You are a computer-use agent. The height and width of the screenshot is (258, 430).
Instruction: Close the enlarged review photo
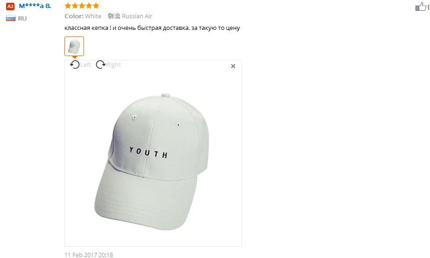(233, 66)
